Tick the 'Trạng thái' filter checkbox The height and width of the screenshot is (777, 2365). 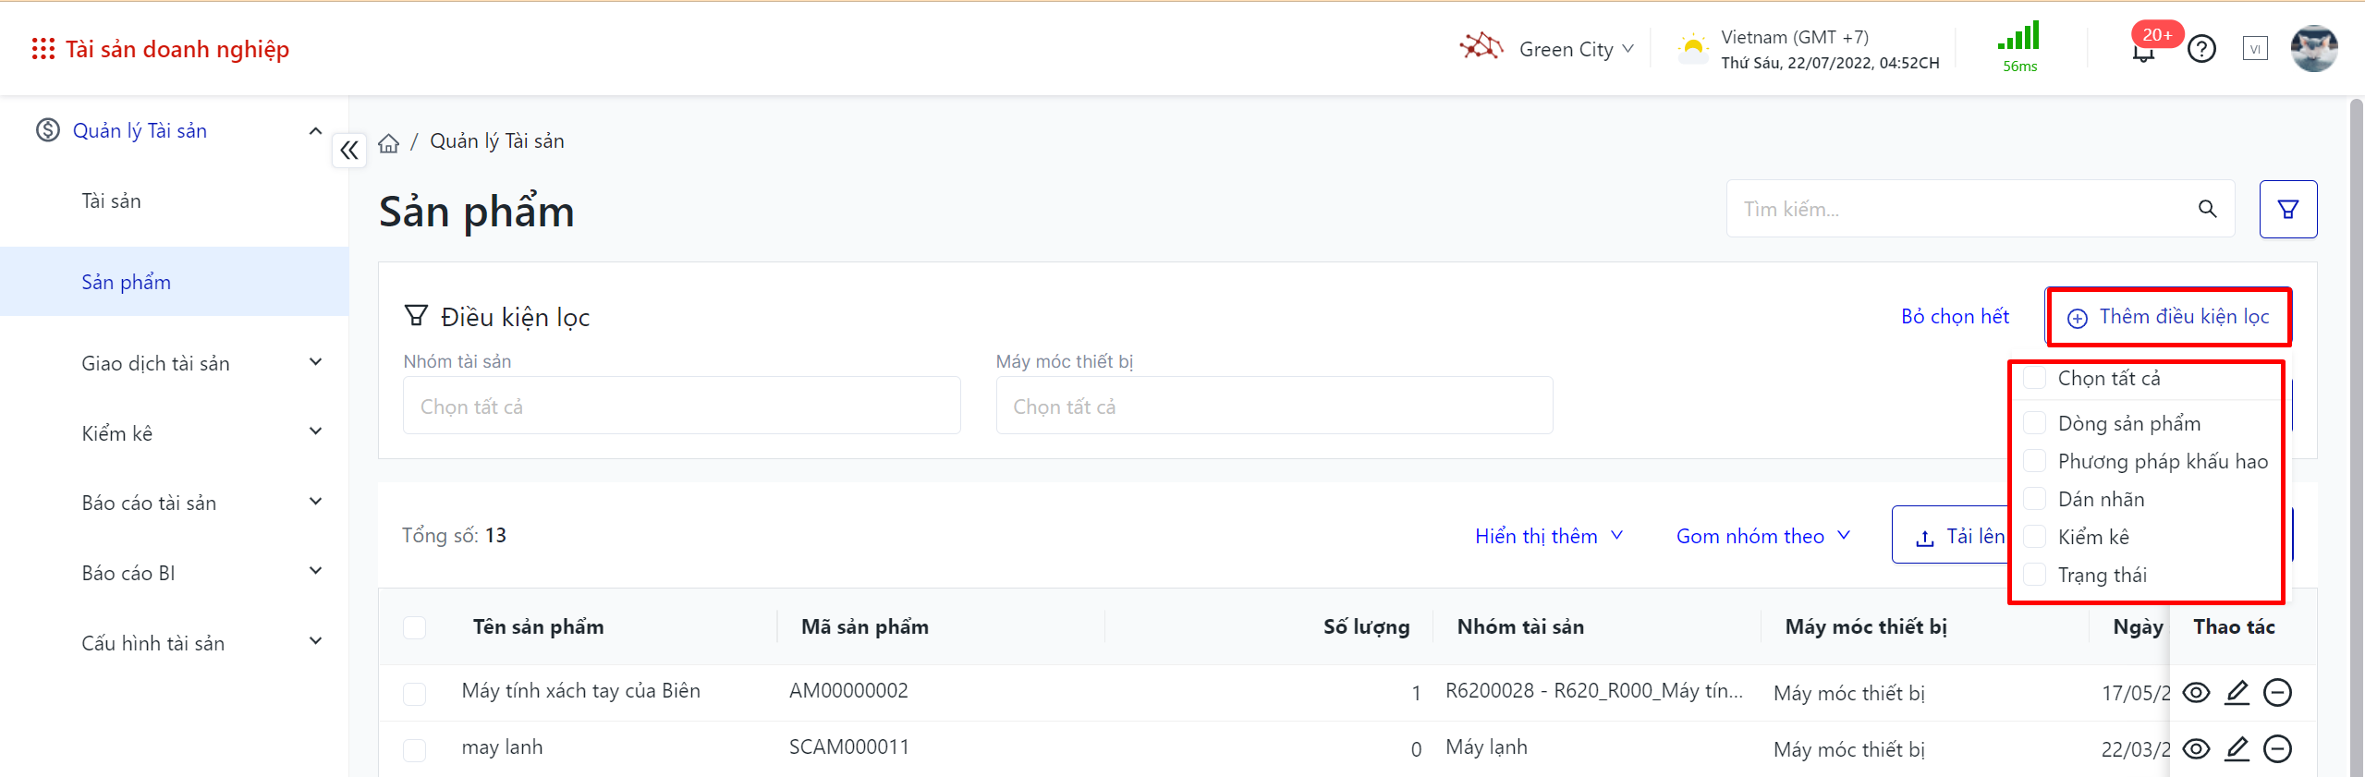[2035, 576]
